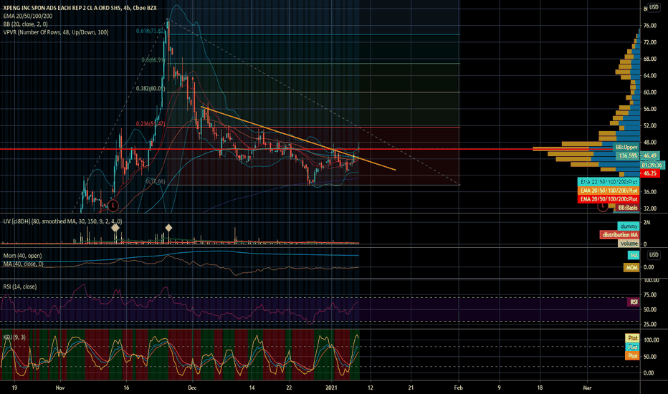668x394 pixels.
Task: Click the 76.00 price axis value
Action: pyautogui.click(x=649, y=26)
